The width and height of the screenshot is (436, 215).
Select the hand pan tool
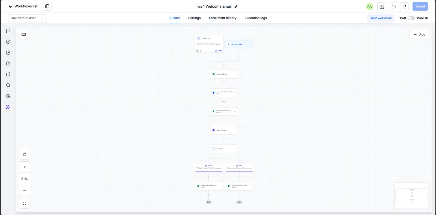[x=25, y=154]
